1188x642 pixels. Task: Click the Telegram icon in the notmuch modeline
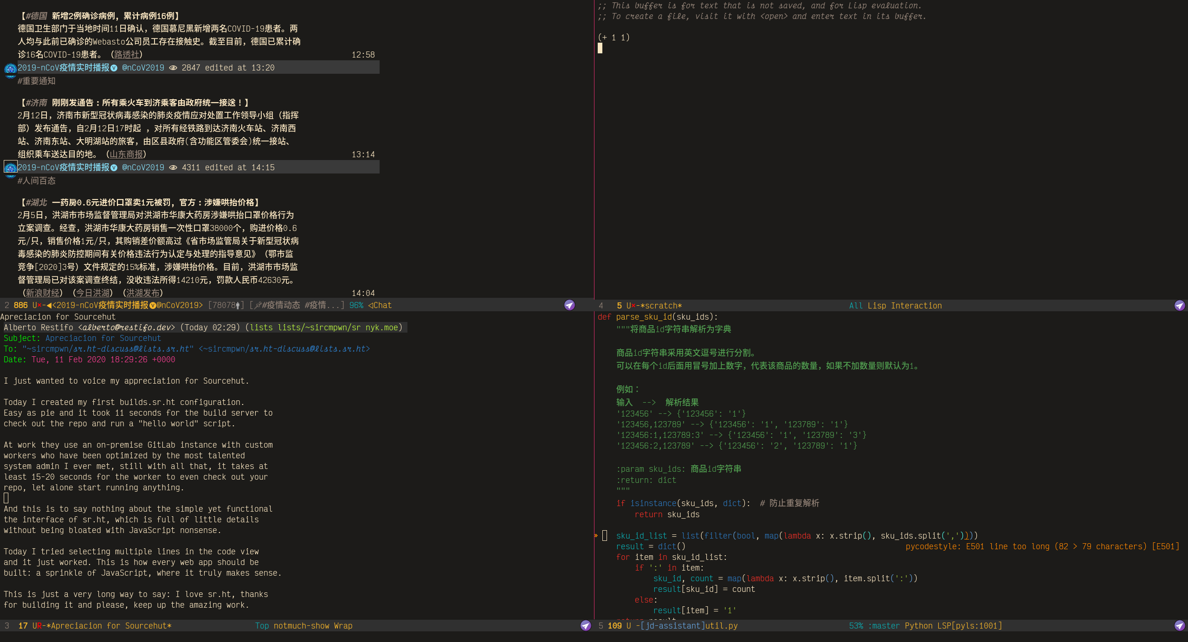tap(586, 626)
